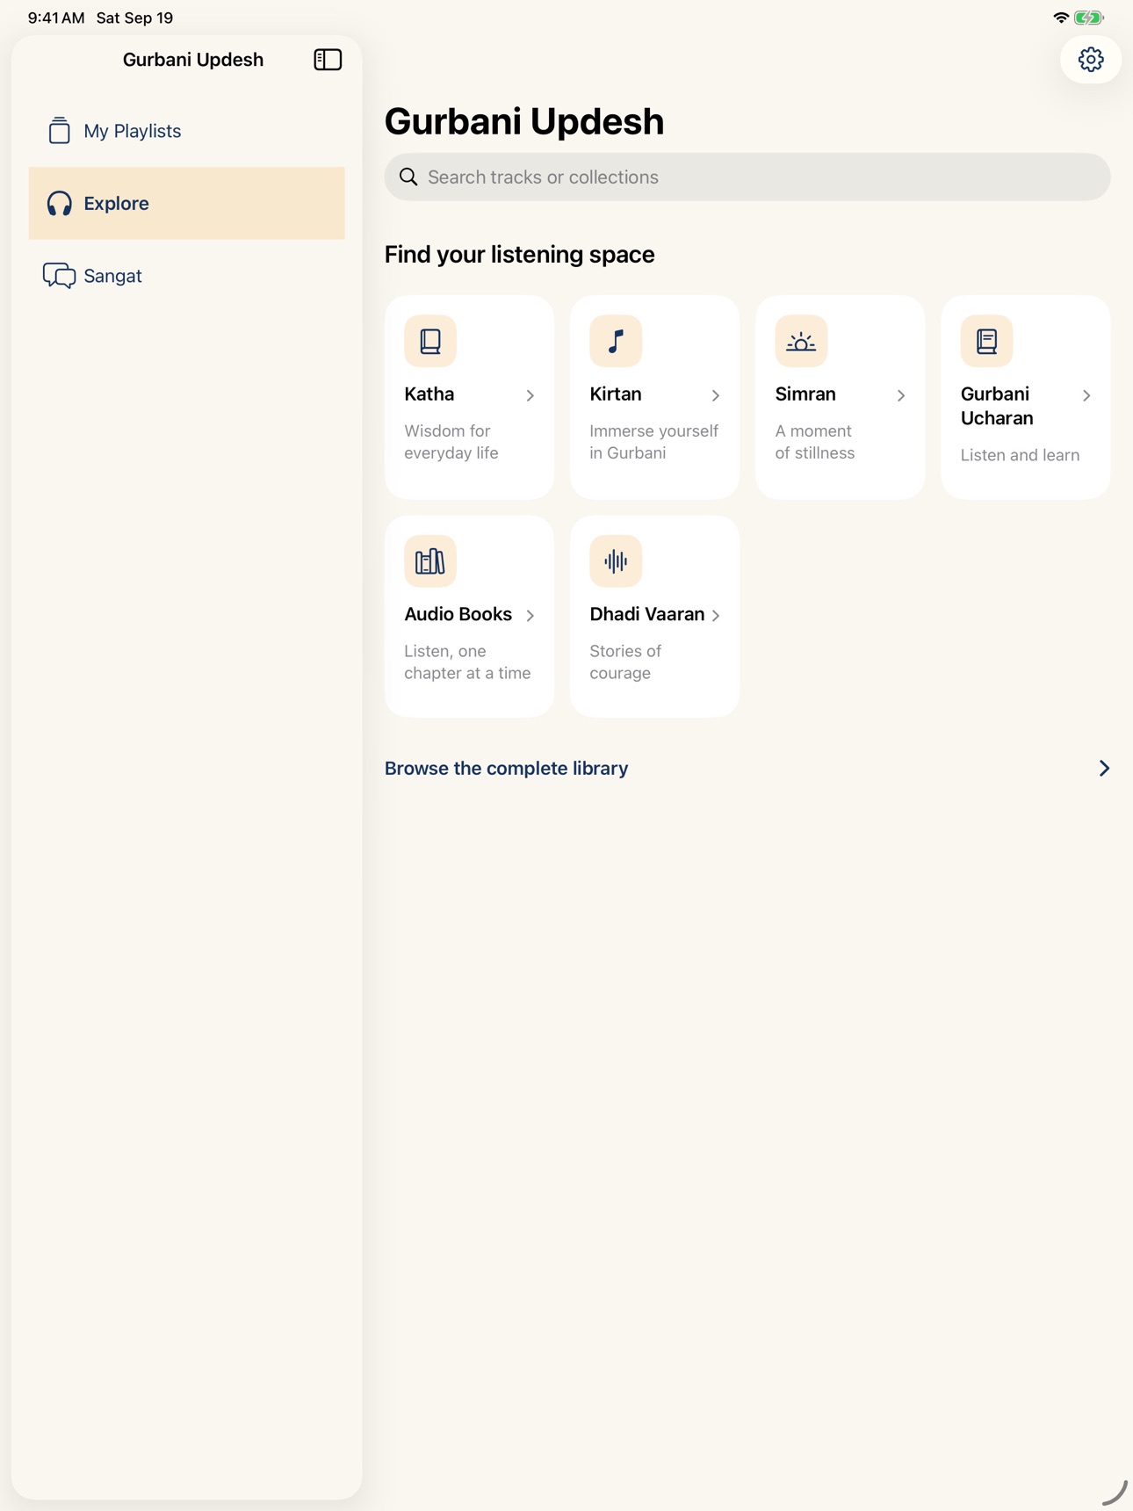Select the Explore sidebar item
This screenshot has width=1133, height=1511.
(187, 203)
